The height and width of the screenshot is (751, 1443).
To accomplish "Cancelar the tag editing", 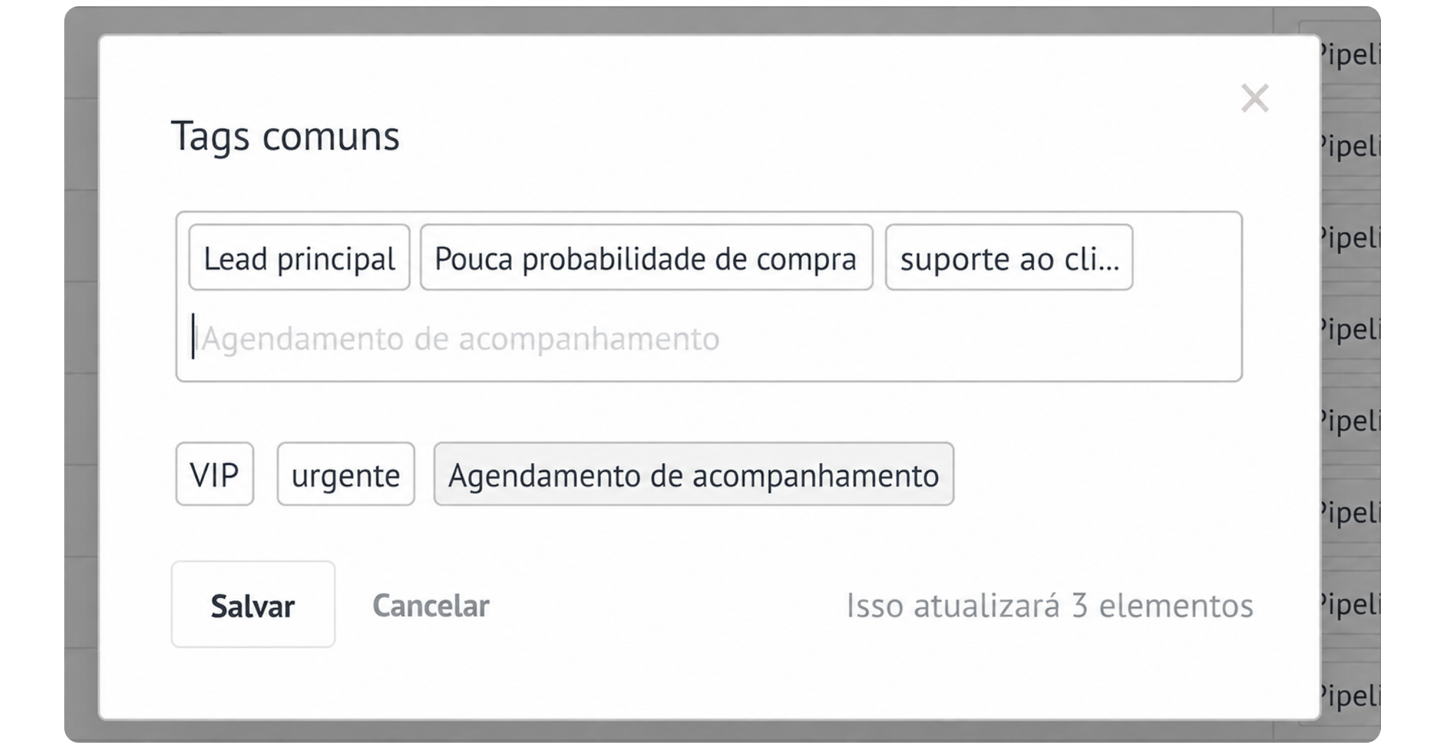I will [431, 605].
